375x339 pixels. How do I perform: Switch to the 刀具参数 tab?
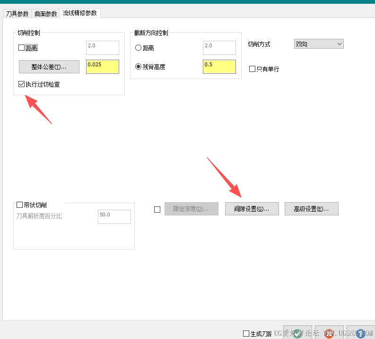pyautogui.click(x=17, y=14)
